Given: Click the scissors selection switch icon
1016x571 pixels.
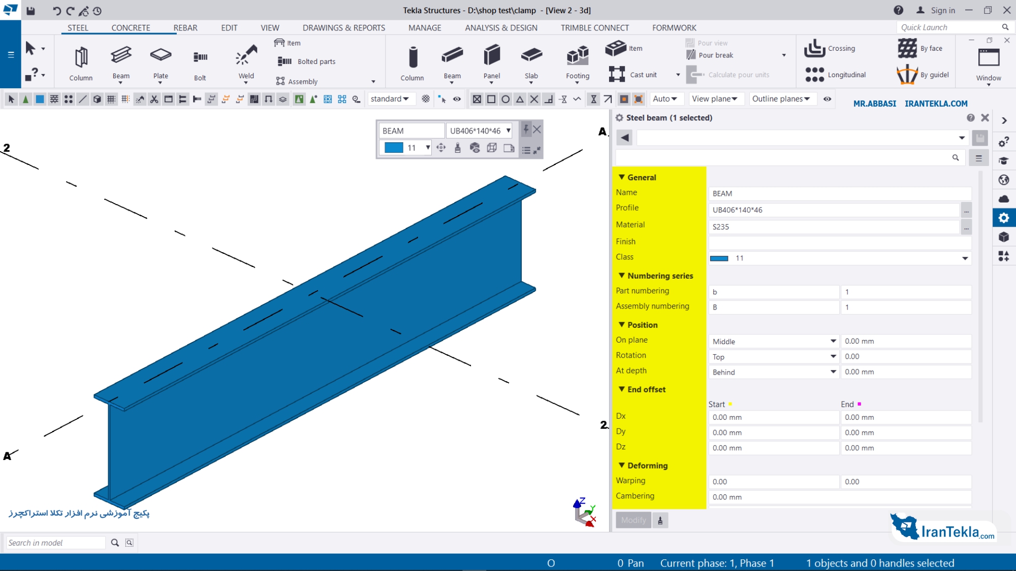Looking at the screenshot, I should [x=154, y=99].
